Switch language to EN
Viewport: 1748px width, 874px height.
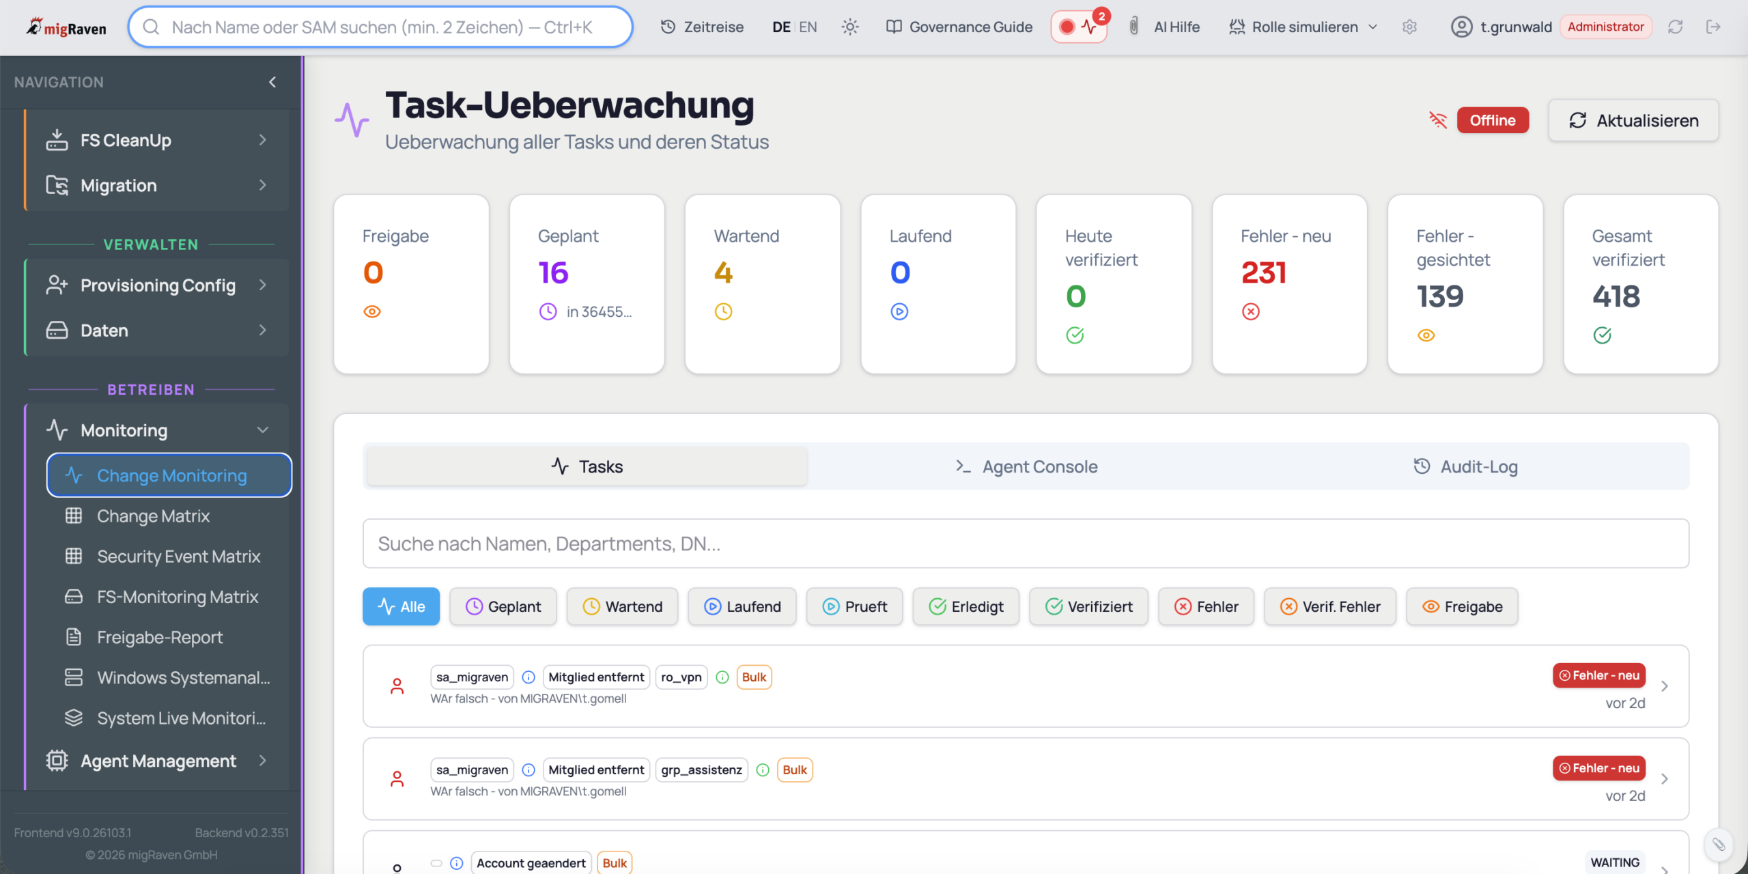point(808,27)
